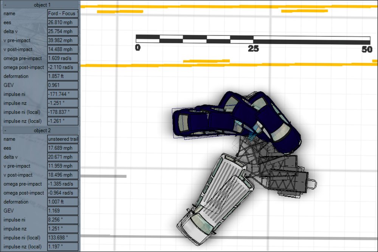Select object 1 v post-impact 14.488 mph
Image resolution: width=378 pixels, height=252 pixels.
point(63,49)
